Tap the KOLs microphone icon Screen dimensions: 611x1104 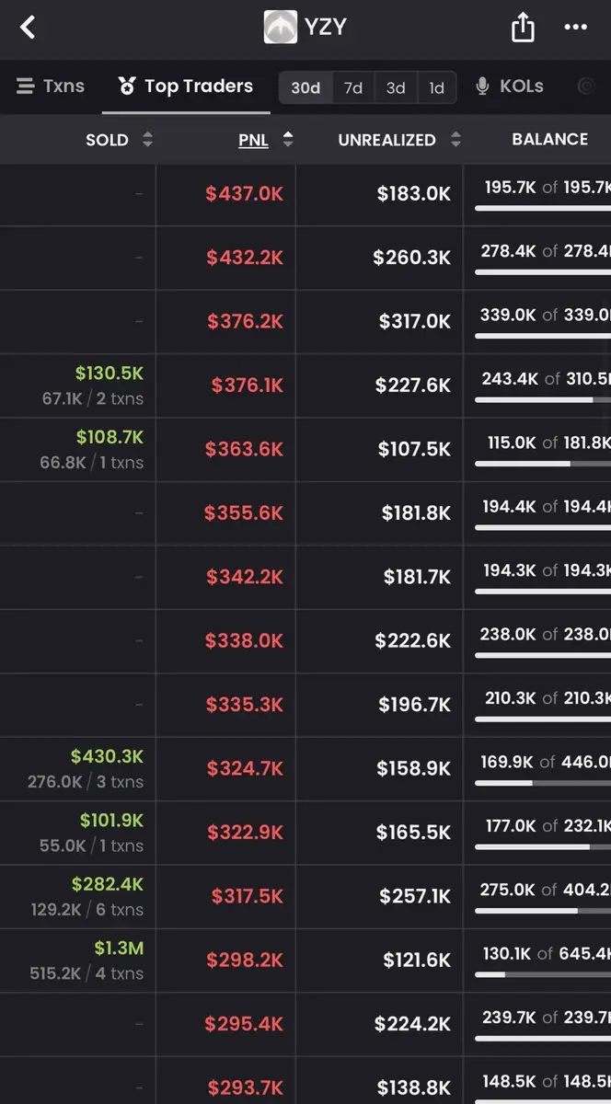point(482,86)
